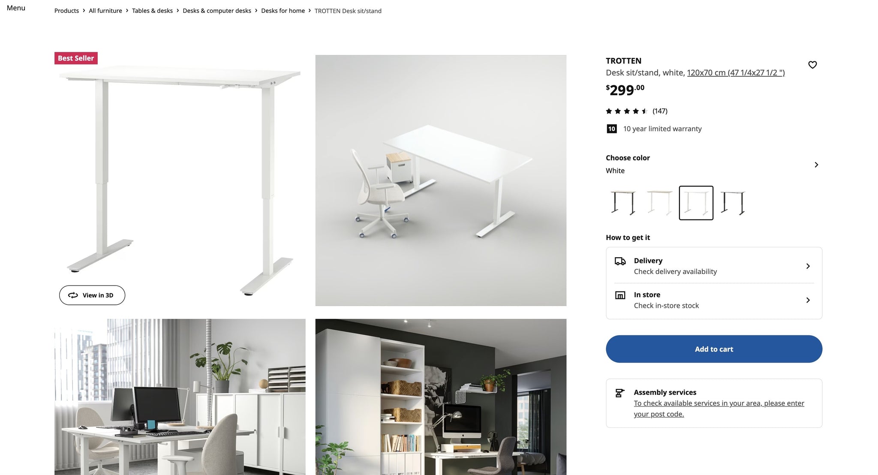The height and width of the screenshot is (475, 878).
Task: Click the delivery truck icon
Action: [620, 261]
